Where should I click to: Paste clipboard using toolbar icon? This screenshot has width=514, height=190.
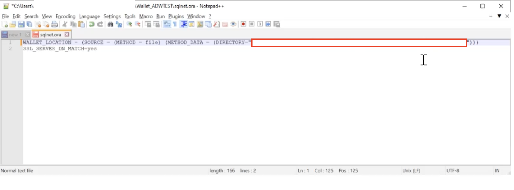tap(82, 24)
